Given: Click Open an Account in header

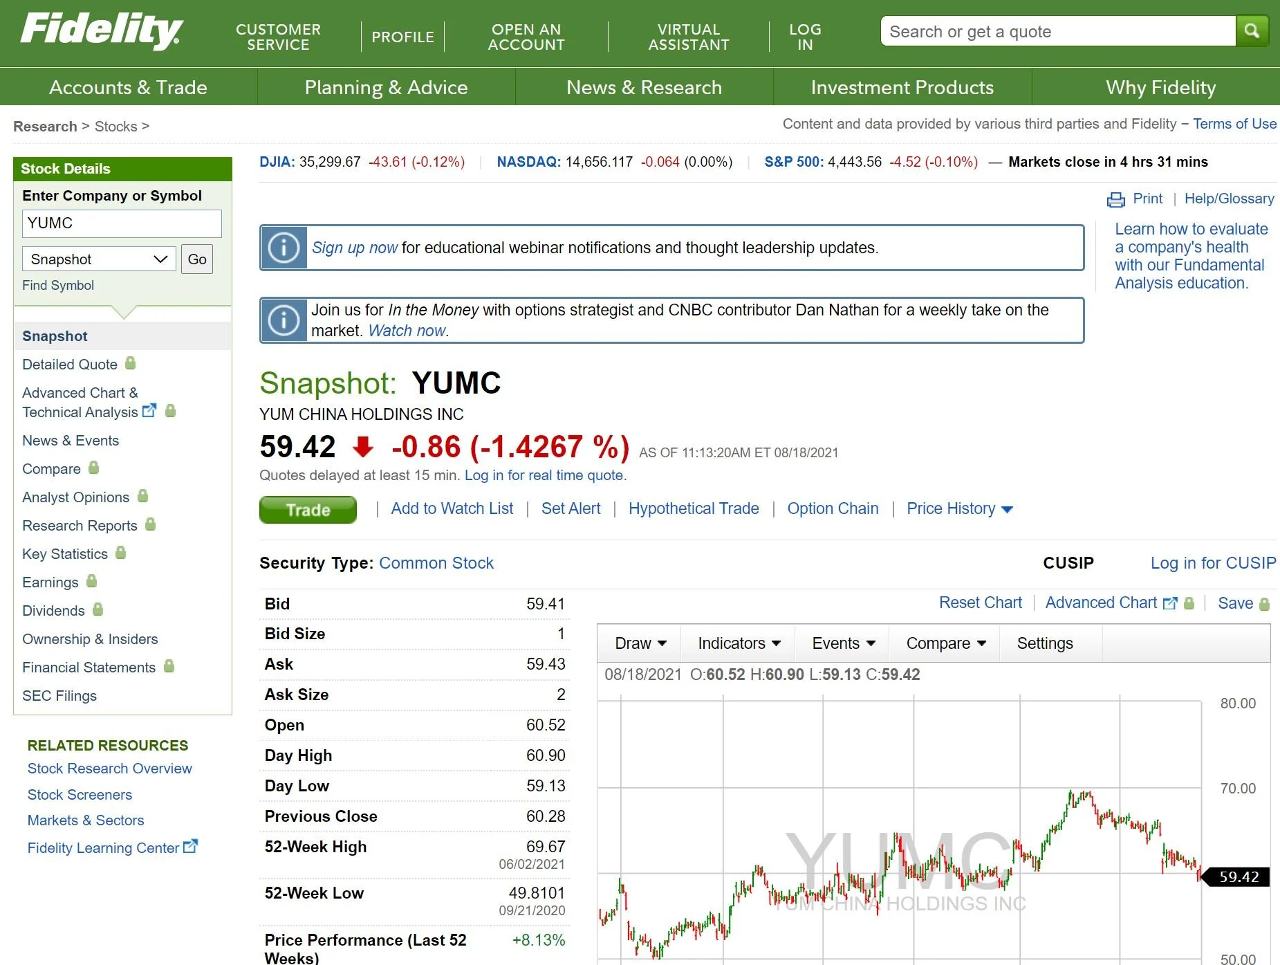Looking at the screenshot, I should point(526,37).
